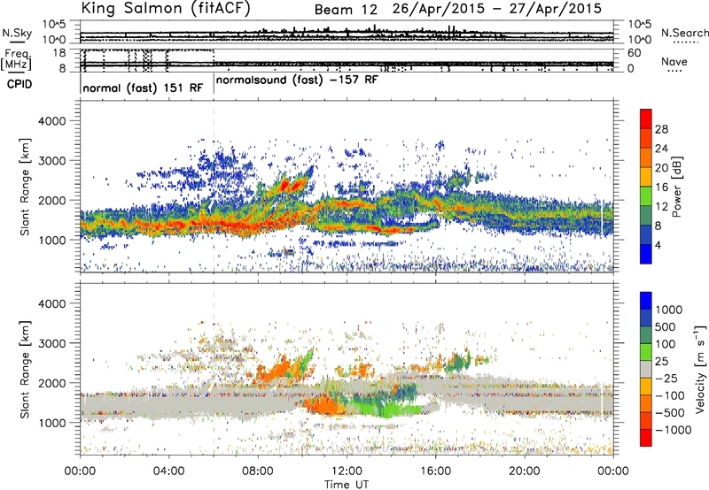
Task: Click the 18 tick on frequency axis
Action: (x=59, y=52)
